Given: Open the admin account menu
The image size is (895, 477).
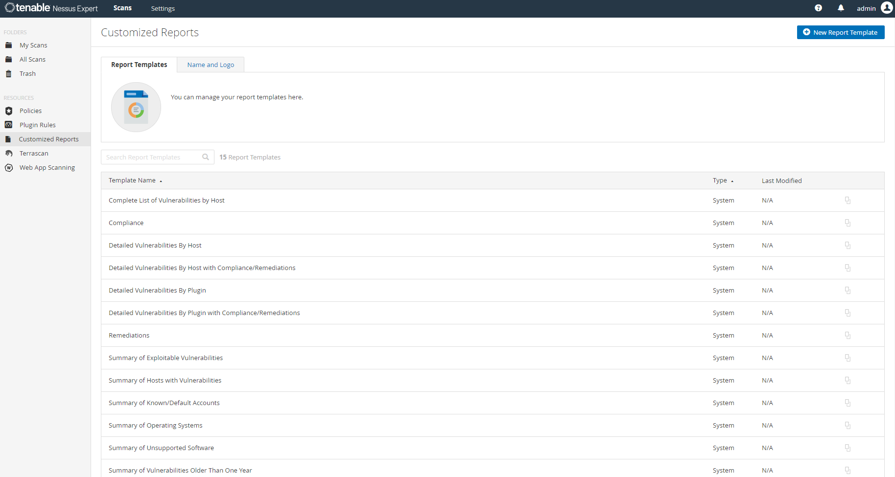Looking at the screenshot, I should click(866, 8).
